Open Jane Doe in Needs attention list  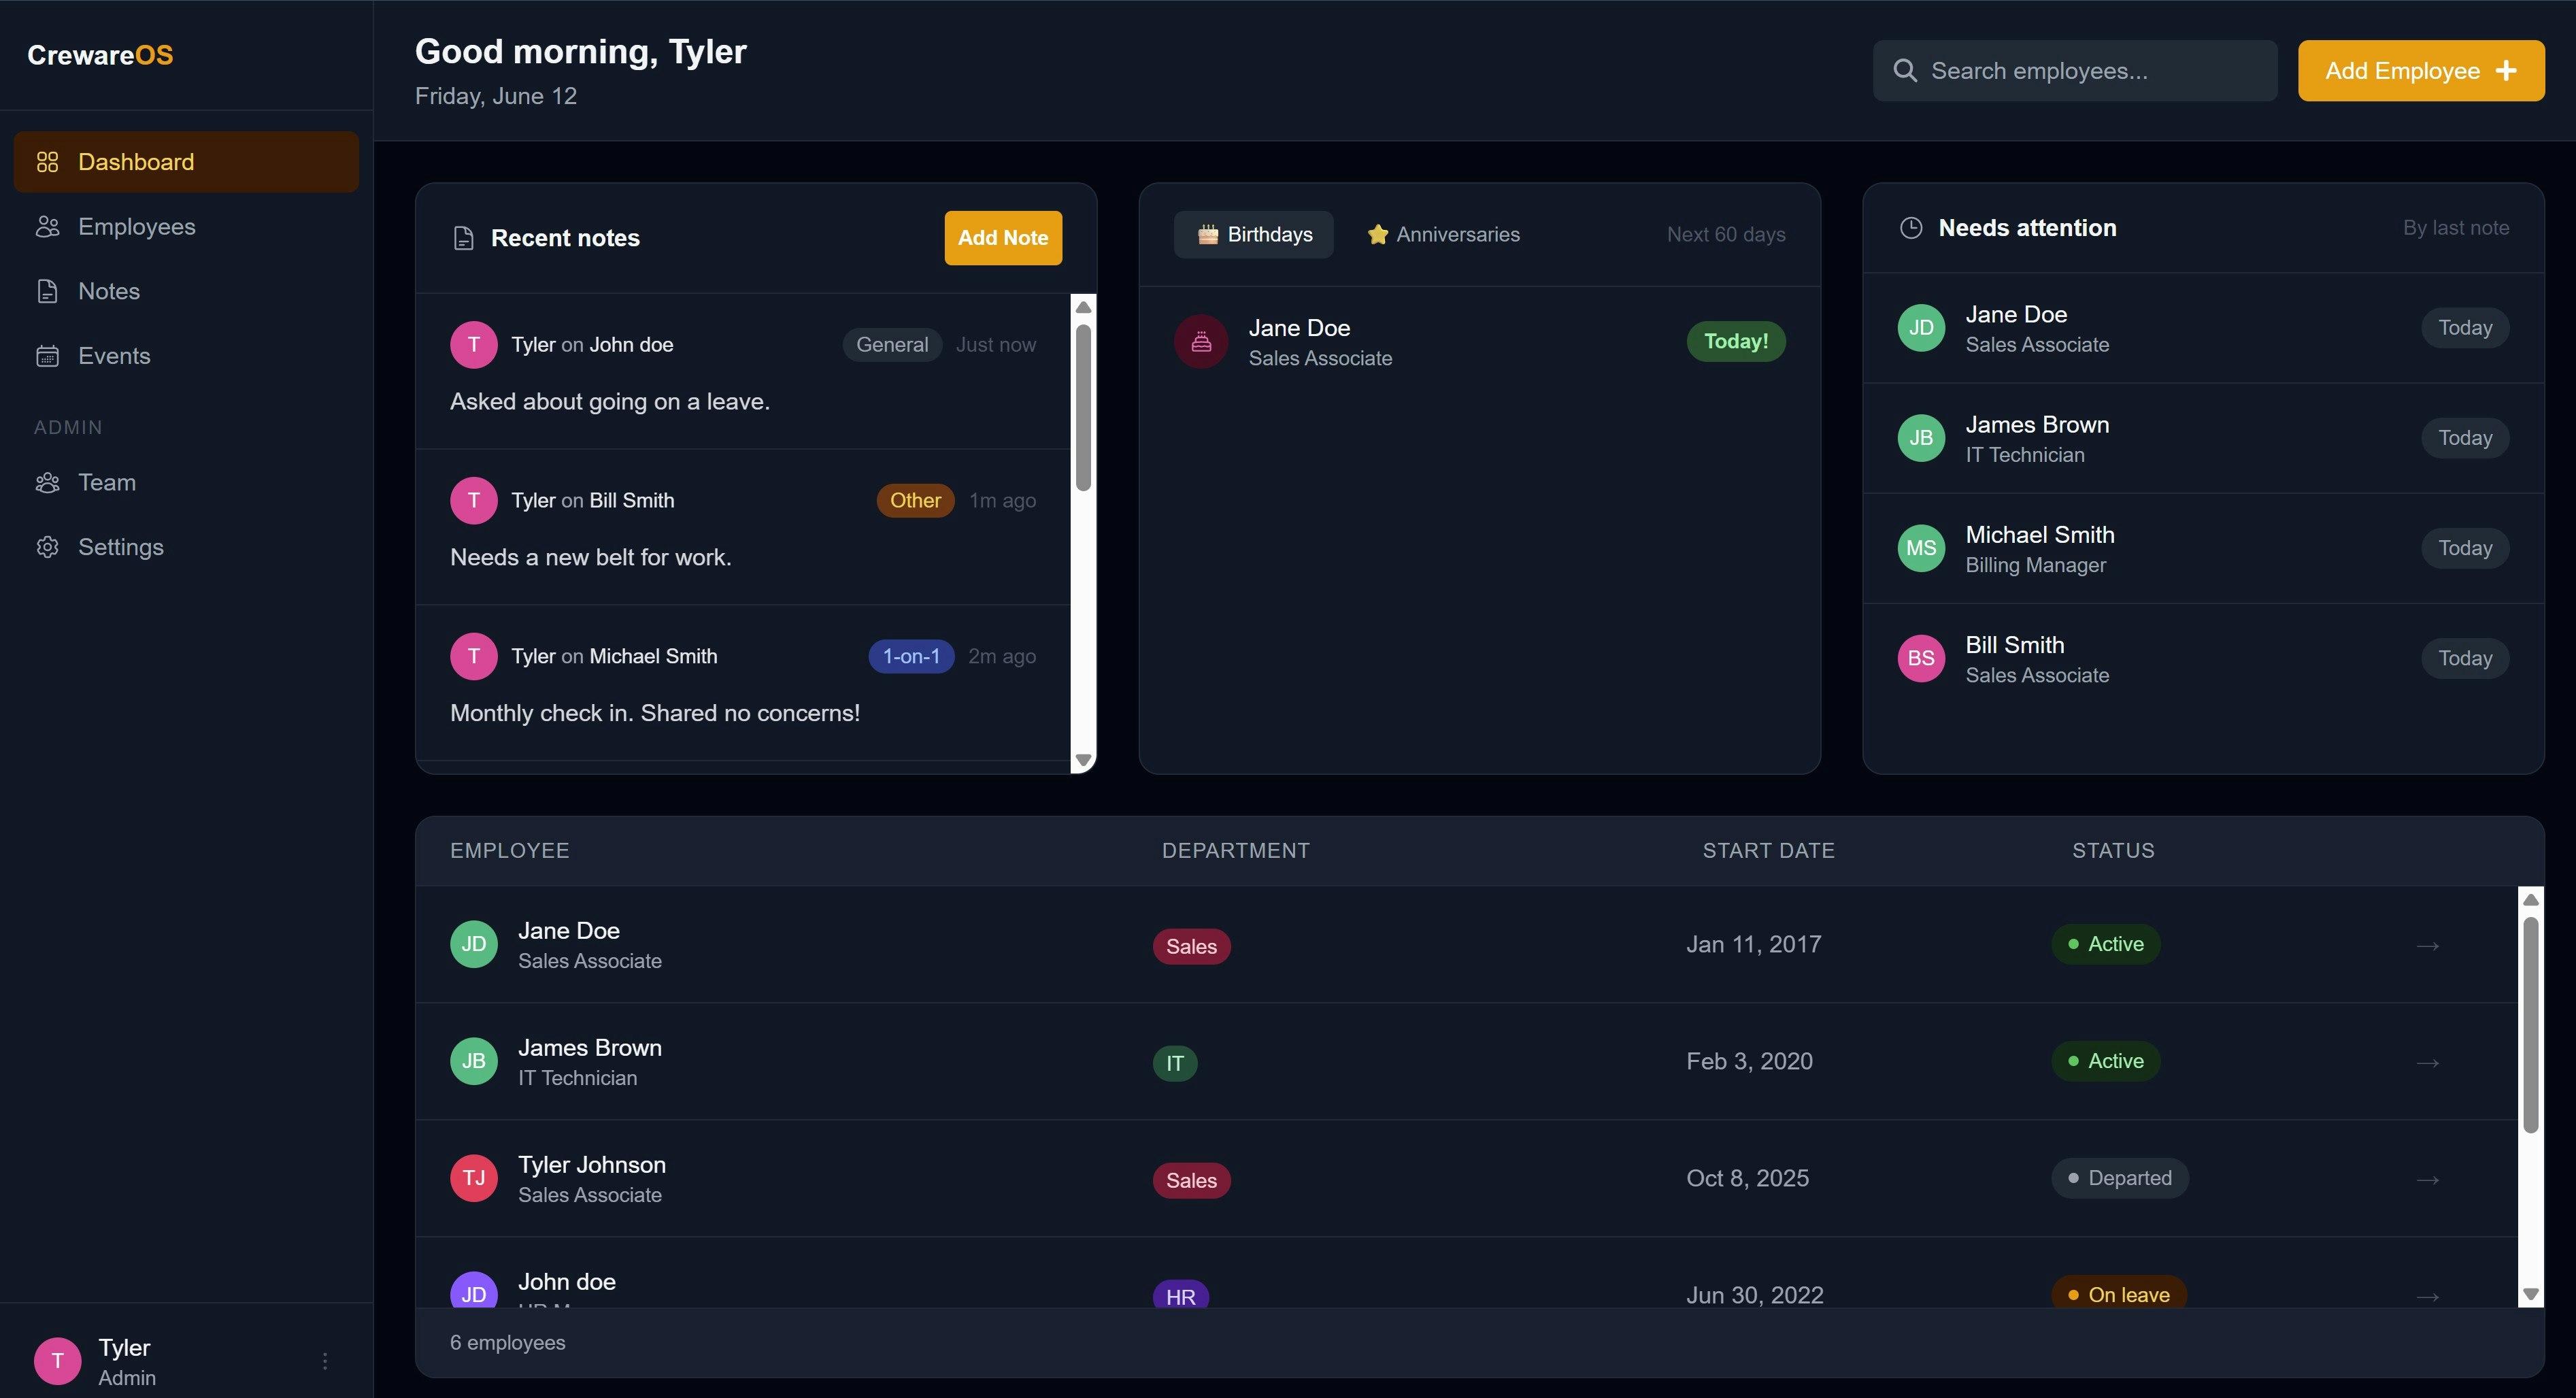pyautogui.click(x=2203, y=328)
